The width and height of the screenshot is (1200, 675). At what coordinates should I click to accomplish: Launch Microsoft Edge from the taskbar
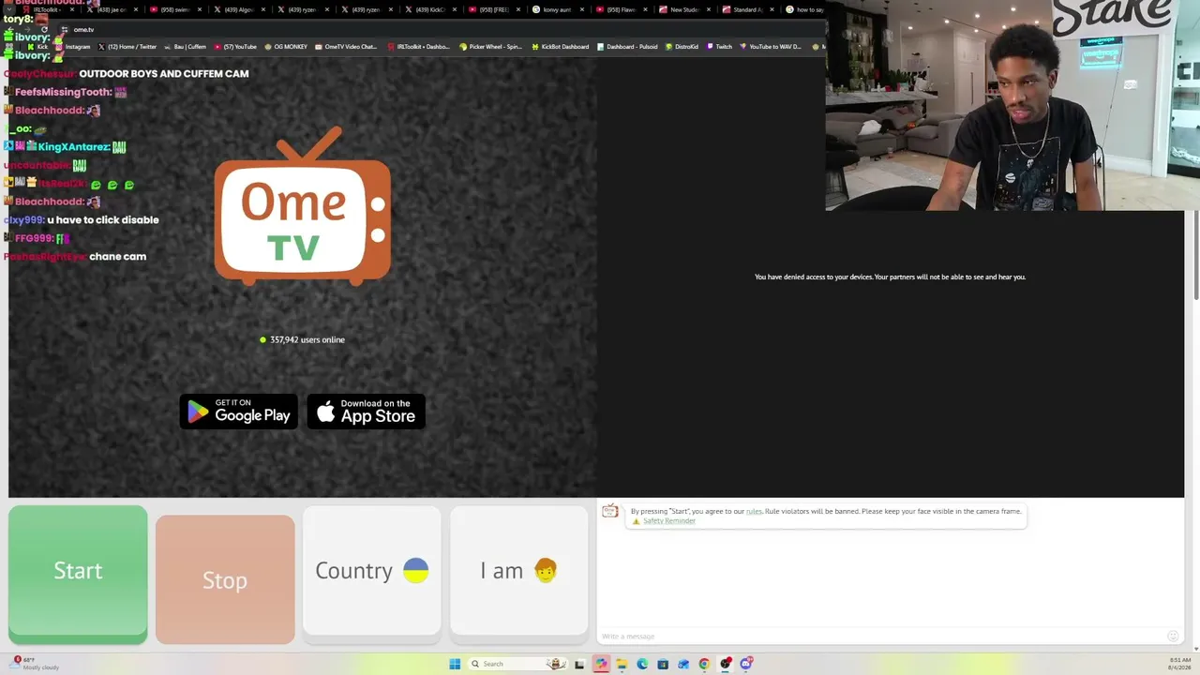pos(642,664)
